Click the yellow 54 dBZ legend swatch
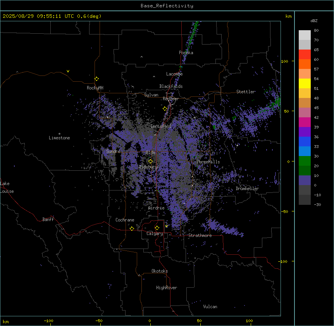 (305, 83)
